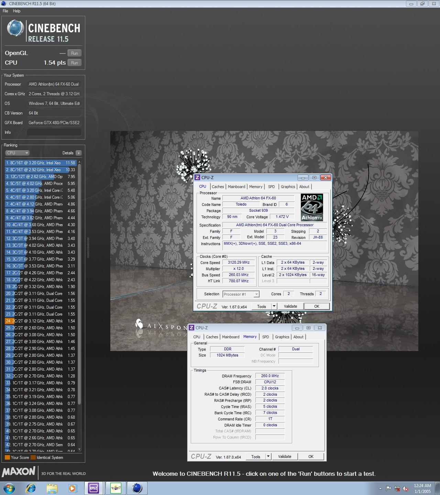Switch to About tab in lower CPU-Z window

pos(298,337)
